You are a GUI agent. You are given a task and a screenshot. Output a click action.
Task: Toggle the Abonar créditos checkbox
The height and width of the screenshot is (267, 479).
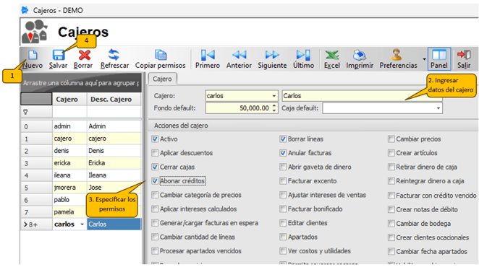[155, 181]
